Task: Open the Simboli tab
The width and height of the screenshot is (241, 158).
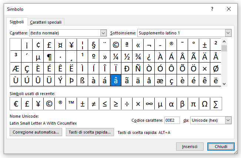Action: pyautogui.click(x=17, y=22)
